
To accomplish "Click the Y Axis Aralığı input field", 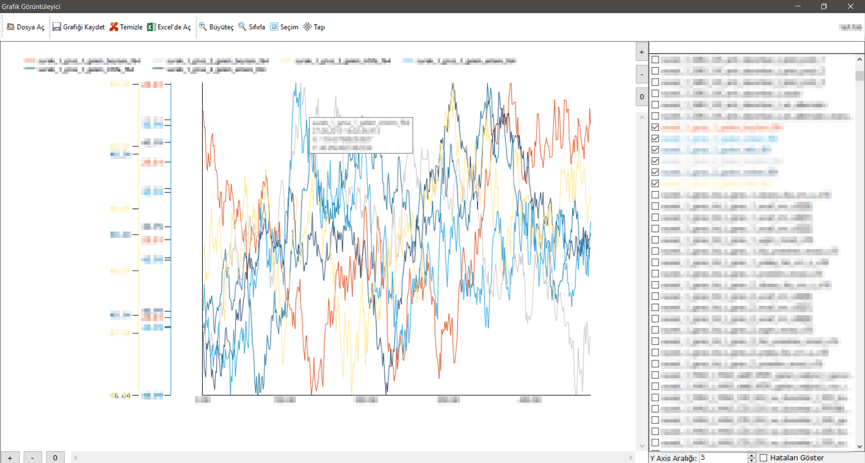I will click(724, 458).
